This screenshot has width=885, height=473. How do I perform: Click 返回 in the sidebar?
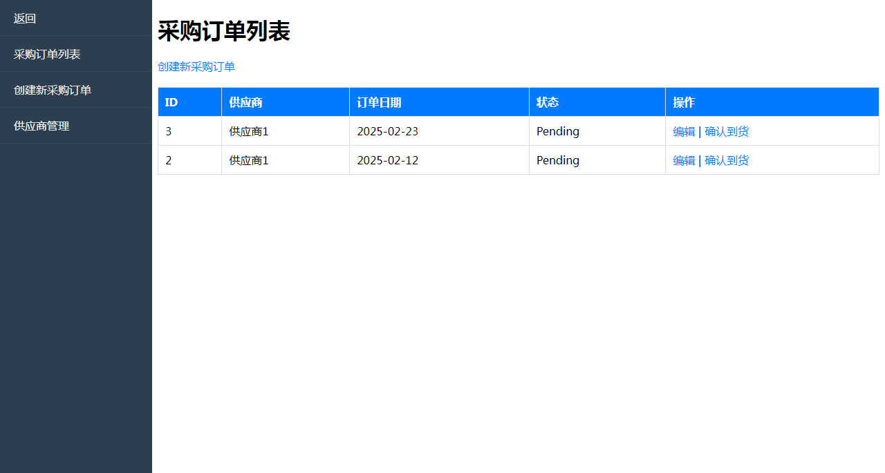[25, 19]
